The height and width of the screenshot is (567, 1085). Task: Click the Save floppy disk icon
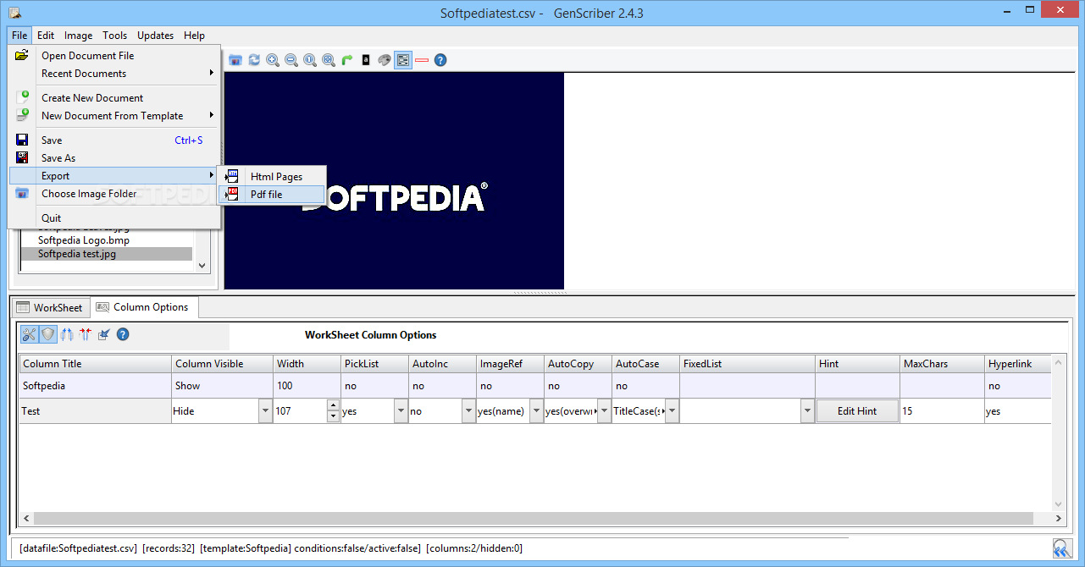(x=23, y=140)
